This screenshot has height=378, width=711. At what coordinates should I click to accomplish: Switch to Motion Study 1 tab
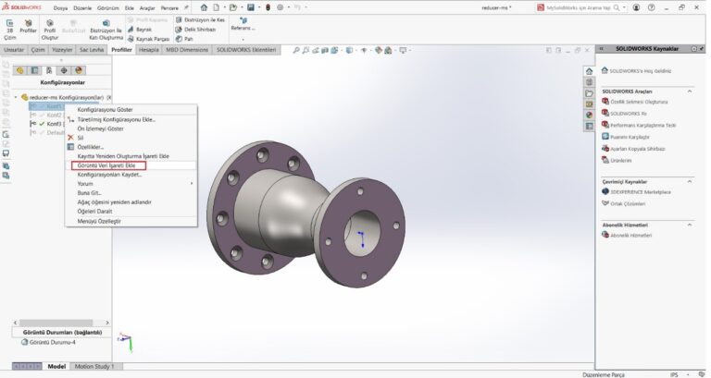point(94,366)
